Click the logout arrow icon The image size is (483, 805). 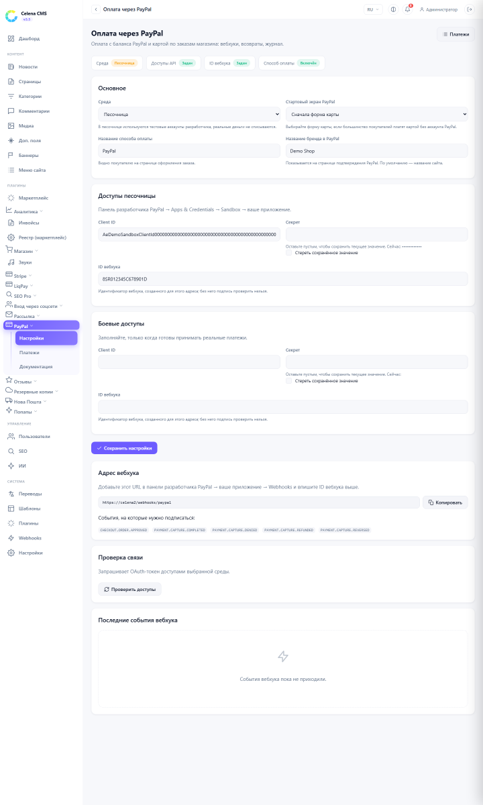470,9
